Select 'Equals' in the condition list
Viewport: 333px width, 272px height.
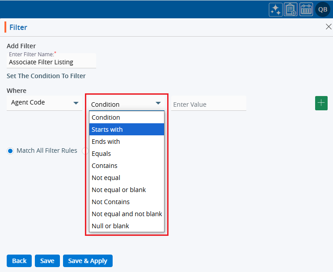coord(126,154)
